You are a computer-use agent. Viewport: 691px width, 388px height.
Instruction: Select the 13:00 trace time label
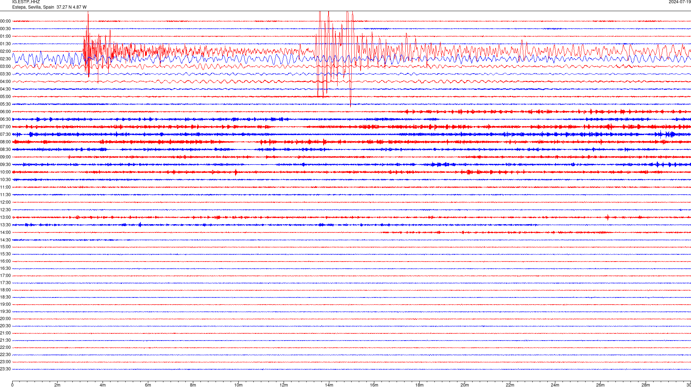point(5,217)
